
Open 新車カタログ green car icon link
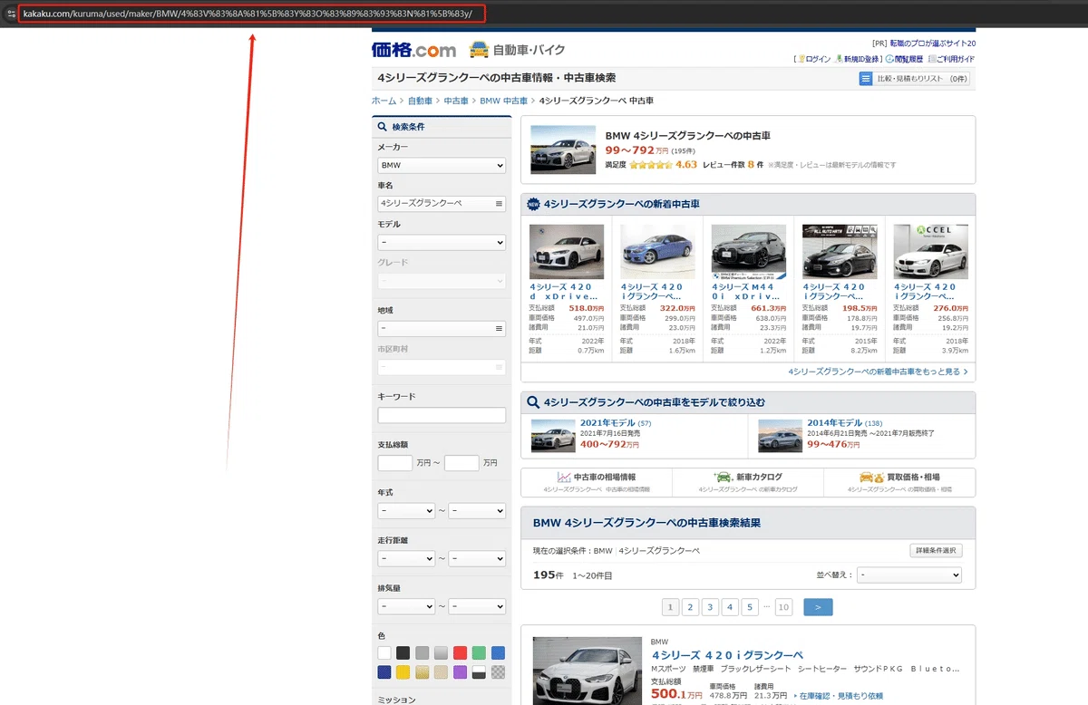pos(749,478)
